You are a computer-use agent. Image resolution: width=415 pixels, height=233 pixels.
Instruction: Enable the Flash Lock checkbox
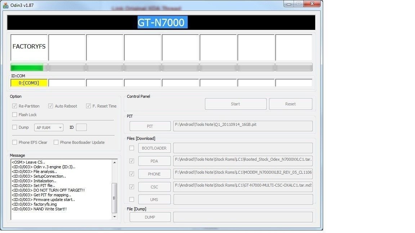coord(14,115)
